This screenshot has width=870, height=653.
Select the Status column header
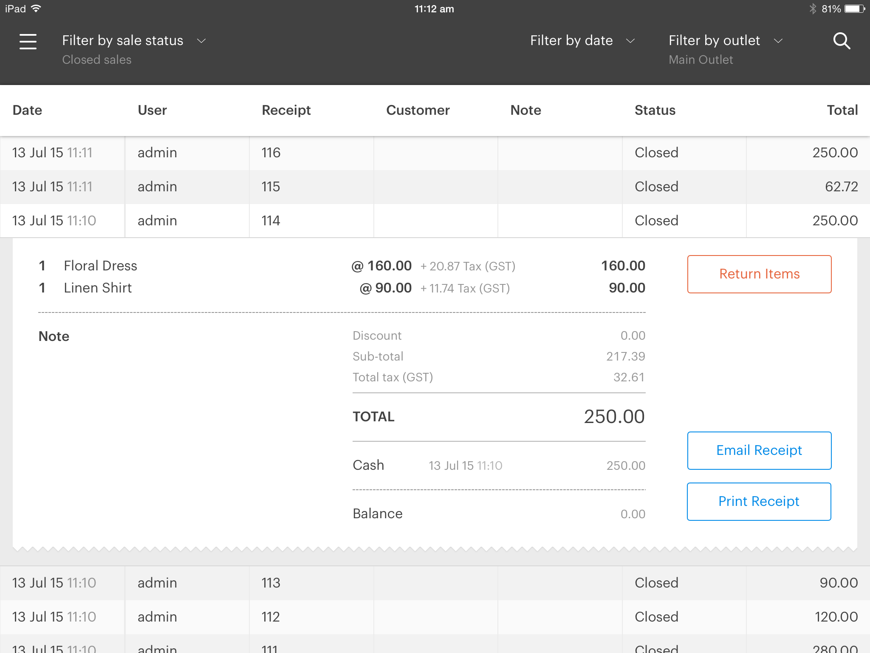coord(655,111)
